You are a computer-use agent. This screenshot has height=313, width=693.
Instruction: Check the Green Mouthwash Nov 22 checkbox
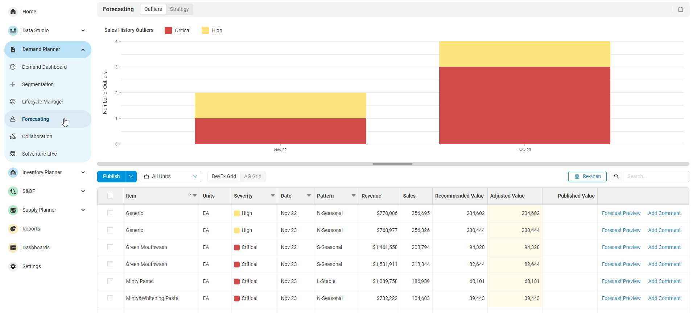[110, 247]
